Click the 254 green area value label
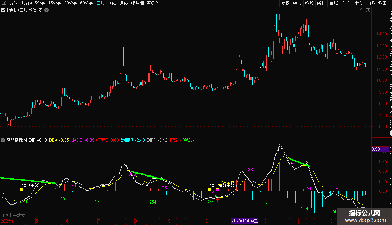This screenshot has width=392, height=225. pyautogui.click(x=153, y=202)
